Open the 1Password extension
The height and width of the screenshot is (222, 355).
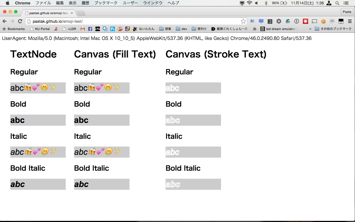pos(296,21)
